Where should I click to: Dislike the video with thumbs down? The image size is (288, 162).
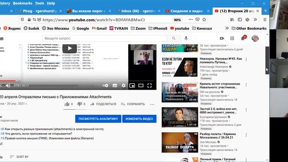80,104
